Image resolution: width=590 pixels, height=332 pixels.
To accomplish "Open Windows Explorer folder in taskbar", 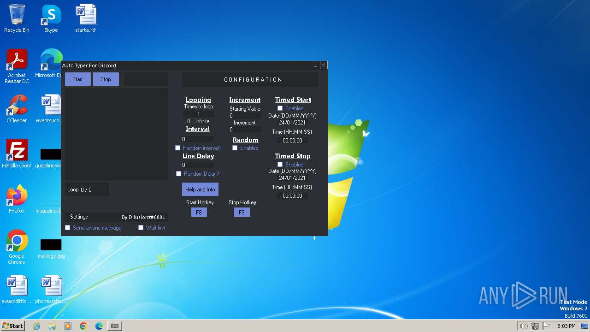I will 52,326.
